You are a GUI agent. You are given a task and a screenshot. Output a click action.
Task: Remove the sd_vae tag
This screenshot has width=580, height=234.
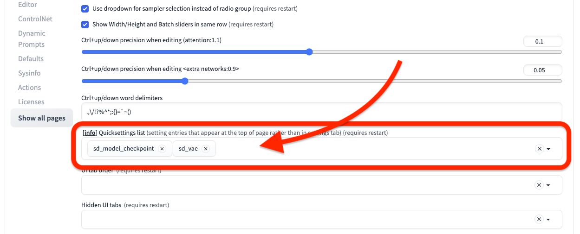tap(206, 149)
